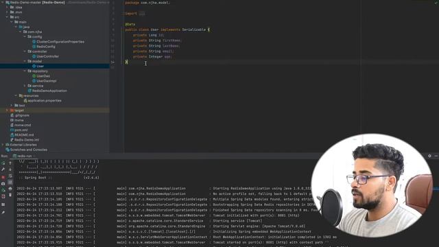Click the 'private String email' line

154,51
